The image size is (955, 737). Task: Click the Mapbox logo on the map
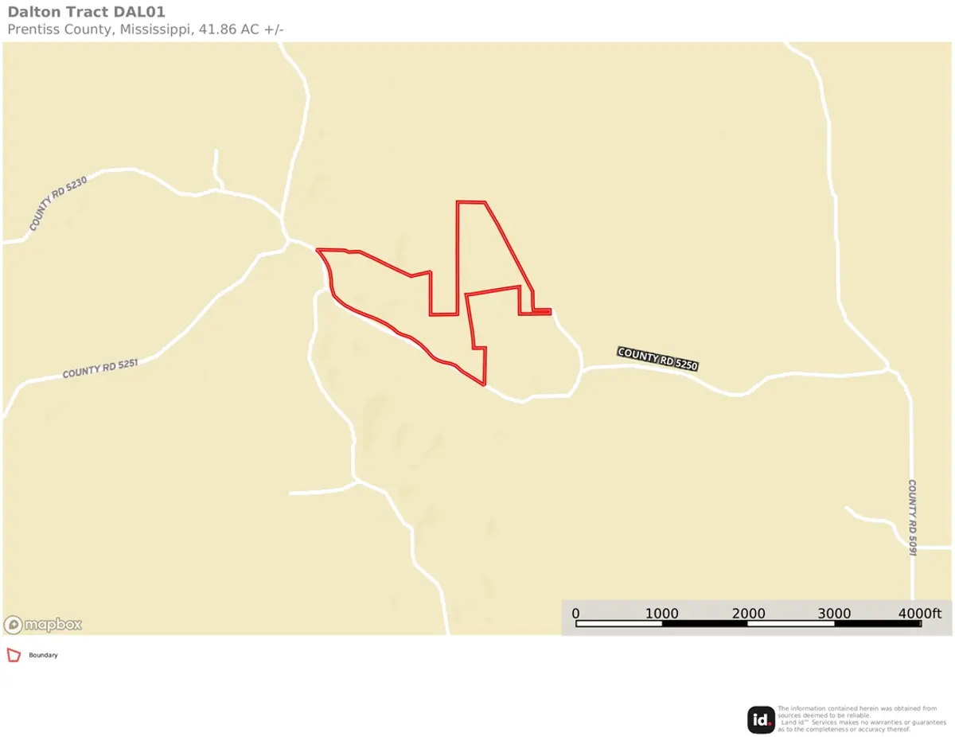point(43,625)
